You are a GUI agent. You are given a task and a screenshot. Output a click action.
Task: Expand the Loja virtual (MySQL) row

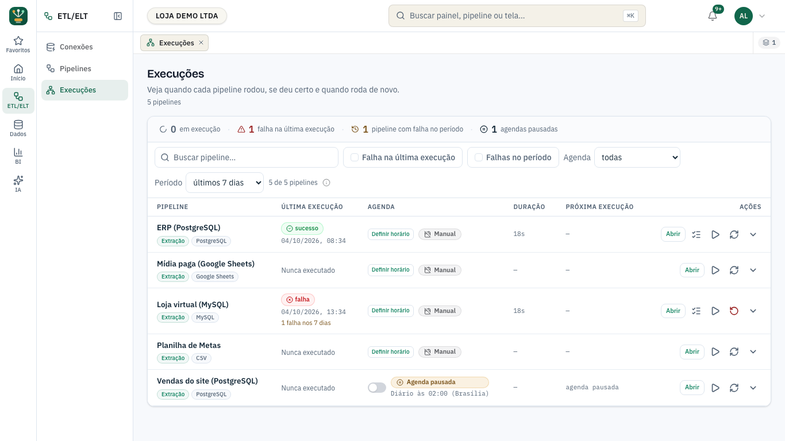753,311
